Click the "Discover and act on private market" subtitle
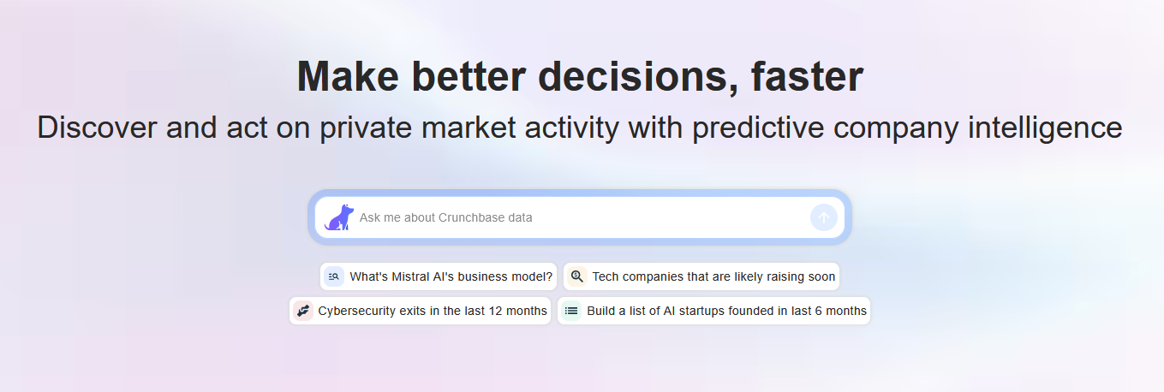Viewport: 1164px width, 392px height. click(579, 128)
